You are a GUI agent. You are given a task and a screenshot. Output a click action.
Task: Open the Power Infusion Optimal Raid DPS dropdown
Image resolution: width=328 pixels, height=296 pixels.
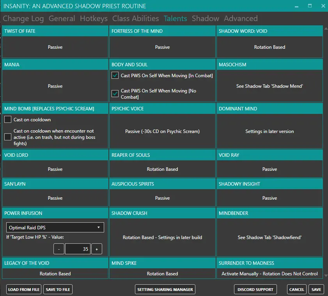(55, 227)
